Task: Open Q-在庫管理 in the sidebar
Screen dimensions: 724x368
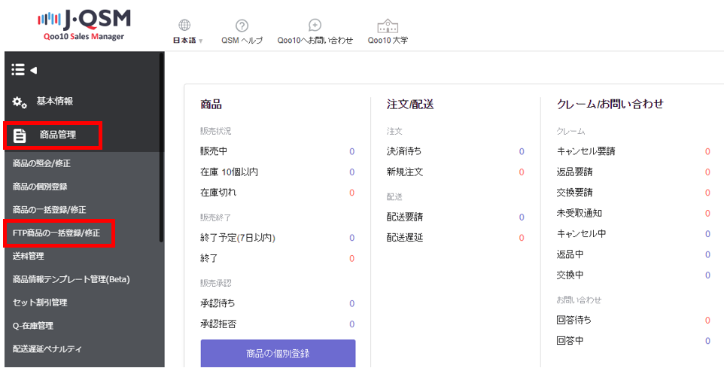Action: point(33,326)
